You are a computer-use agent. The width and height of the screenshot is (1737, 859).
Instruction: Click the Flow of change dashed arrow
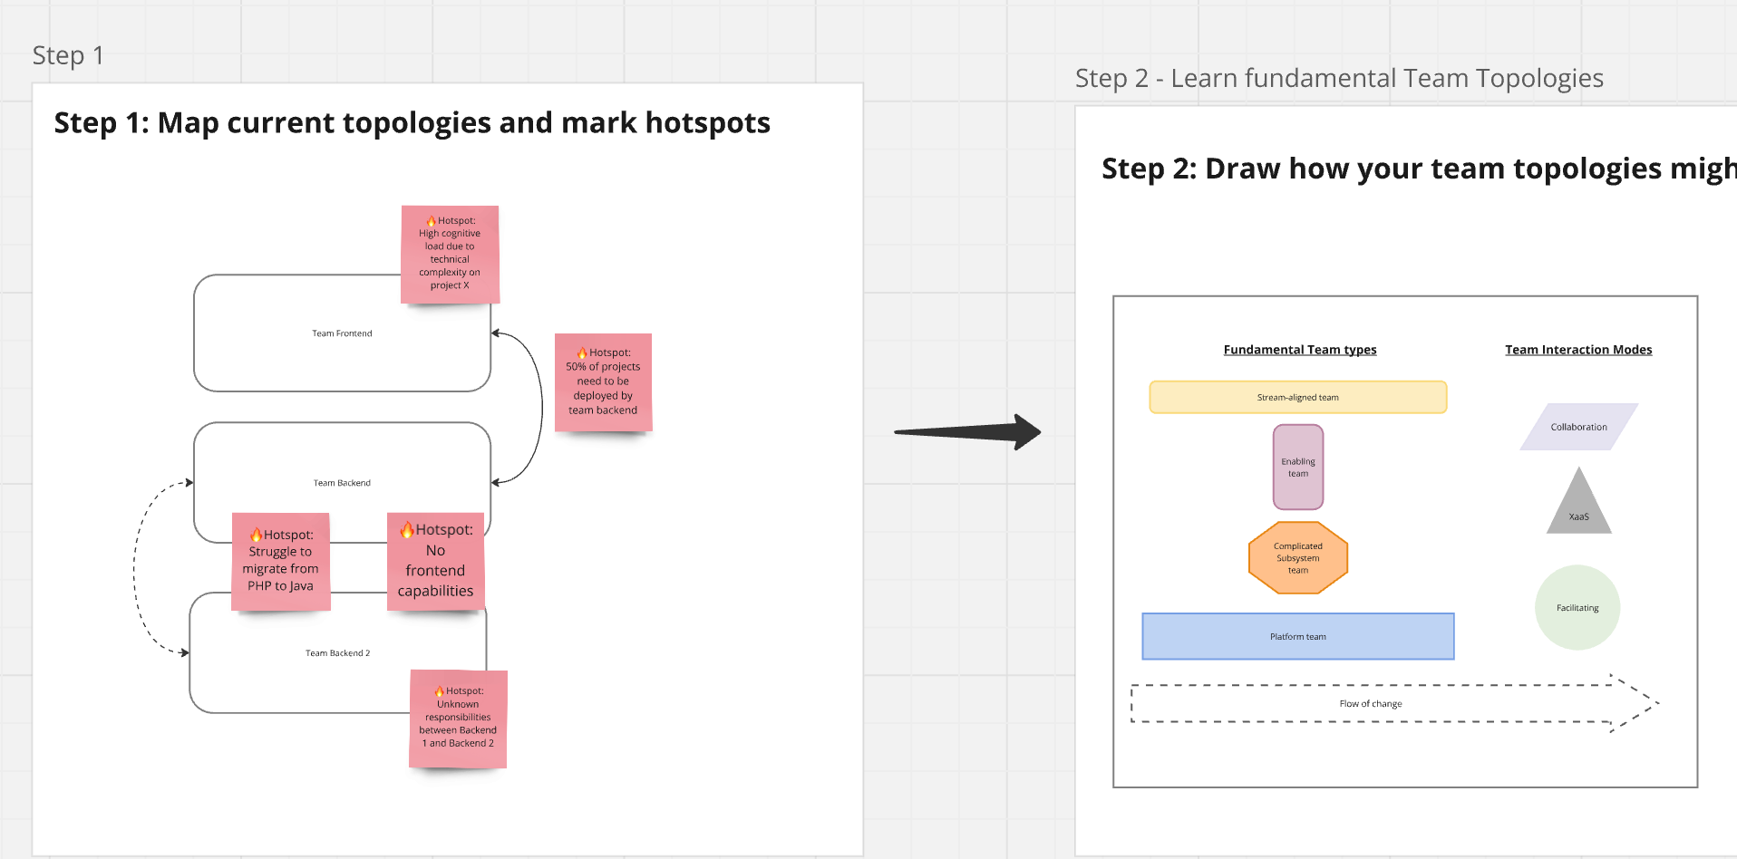click(1394, 703)
